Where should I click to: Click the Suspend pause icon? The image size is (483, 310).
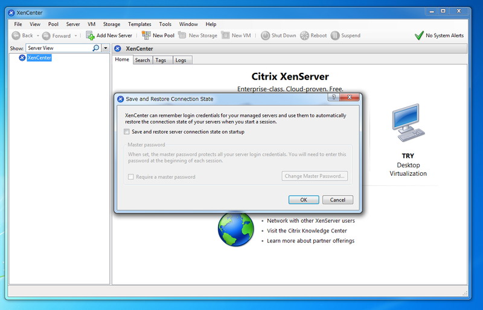(x=335, y=36)
